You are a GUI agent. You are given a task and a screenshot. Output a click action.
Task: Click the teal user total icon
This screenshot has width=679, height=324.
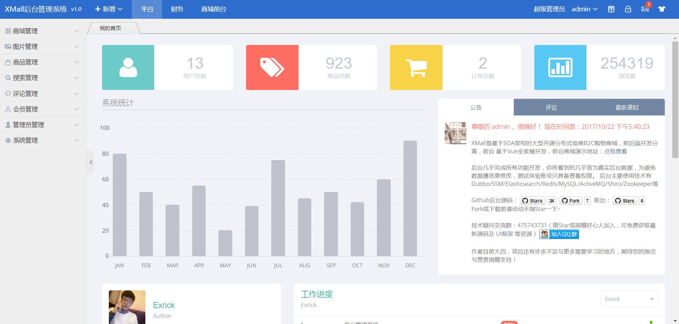pos(128,67)
